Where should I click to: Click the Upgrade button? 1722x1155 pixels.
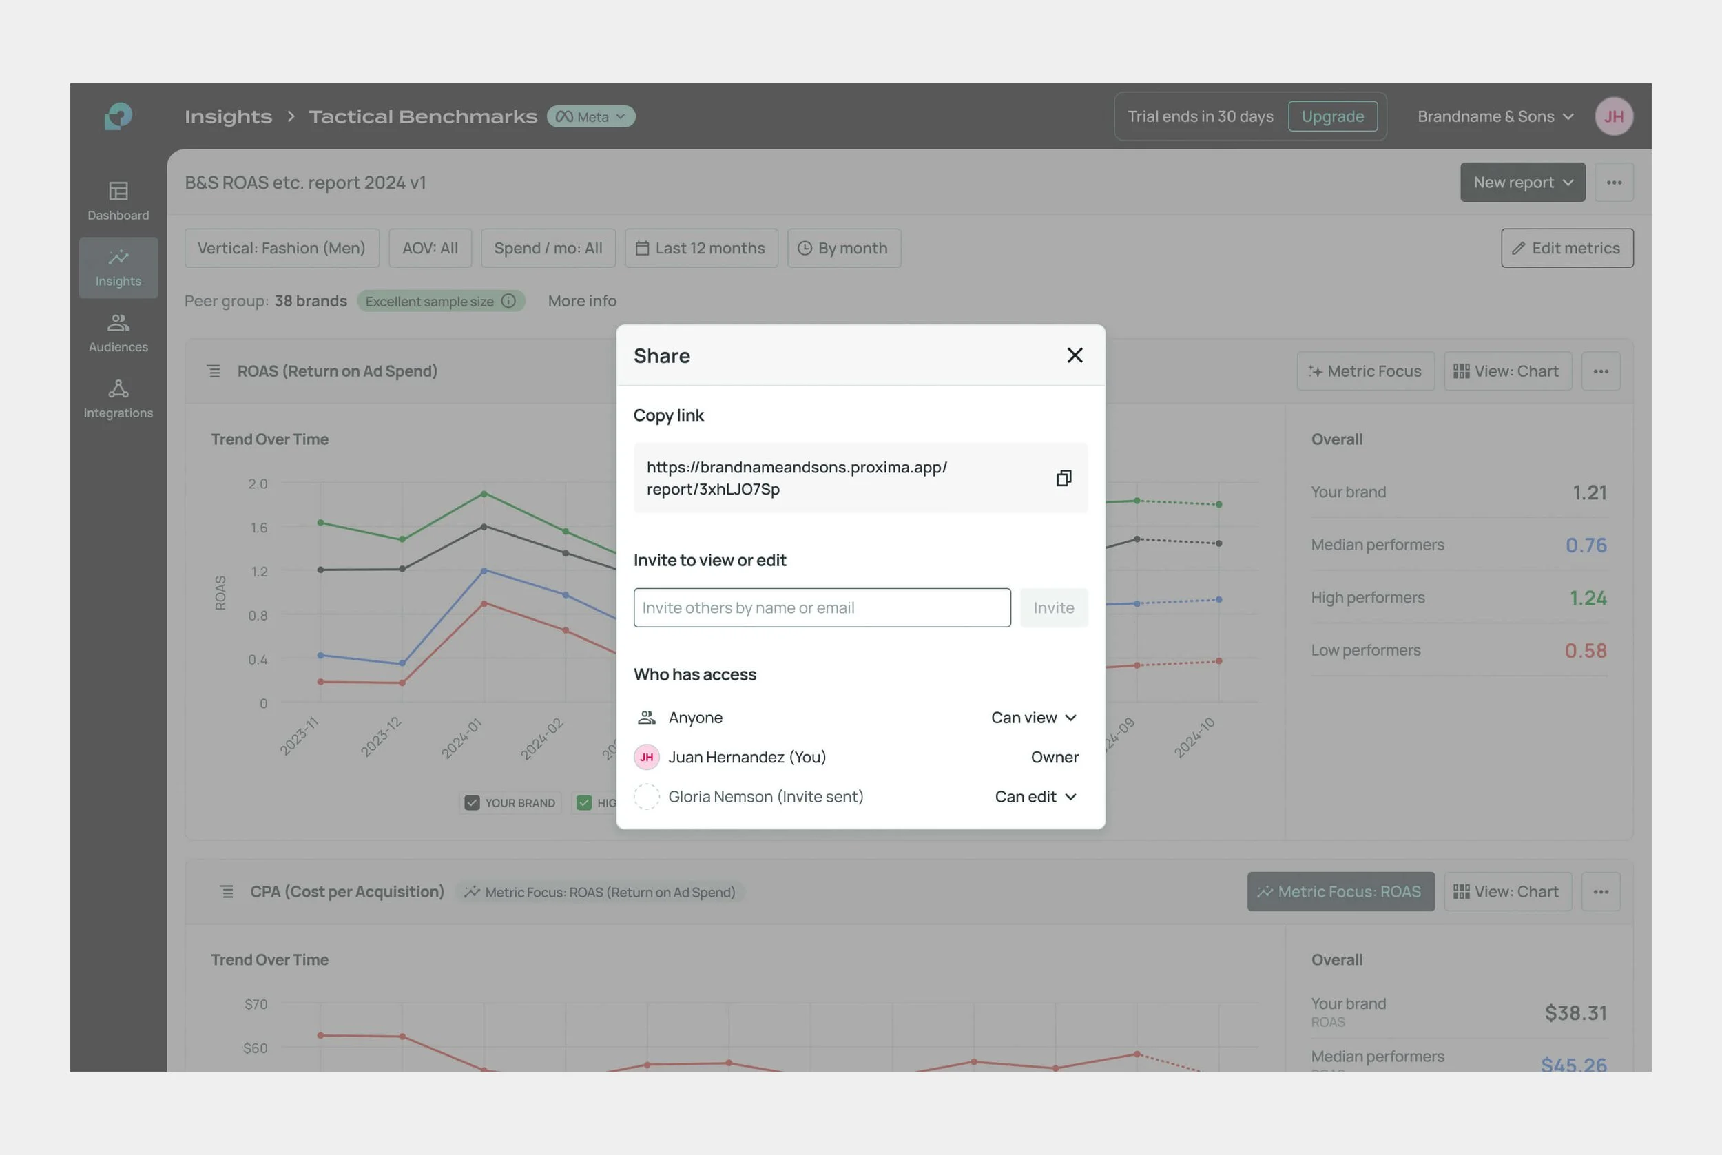coord(1331,116)
